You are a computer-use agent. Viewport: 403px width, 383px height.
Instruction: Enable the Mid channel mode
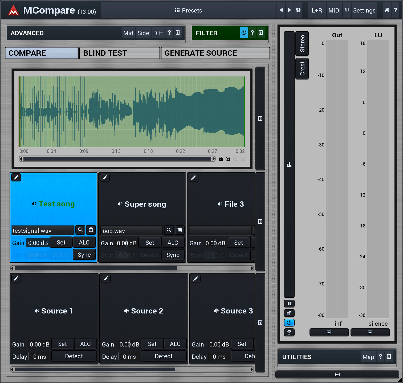tap(128, 33)
